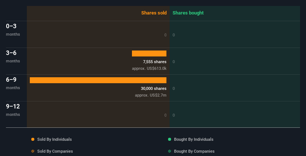Click the 30,000 shares value text
Viewport: 306px width, 156px height.
[x=154, y=88]
